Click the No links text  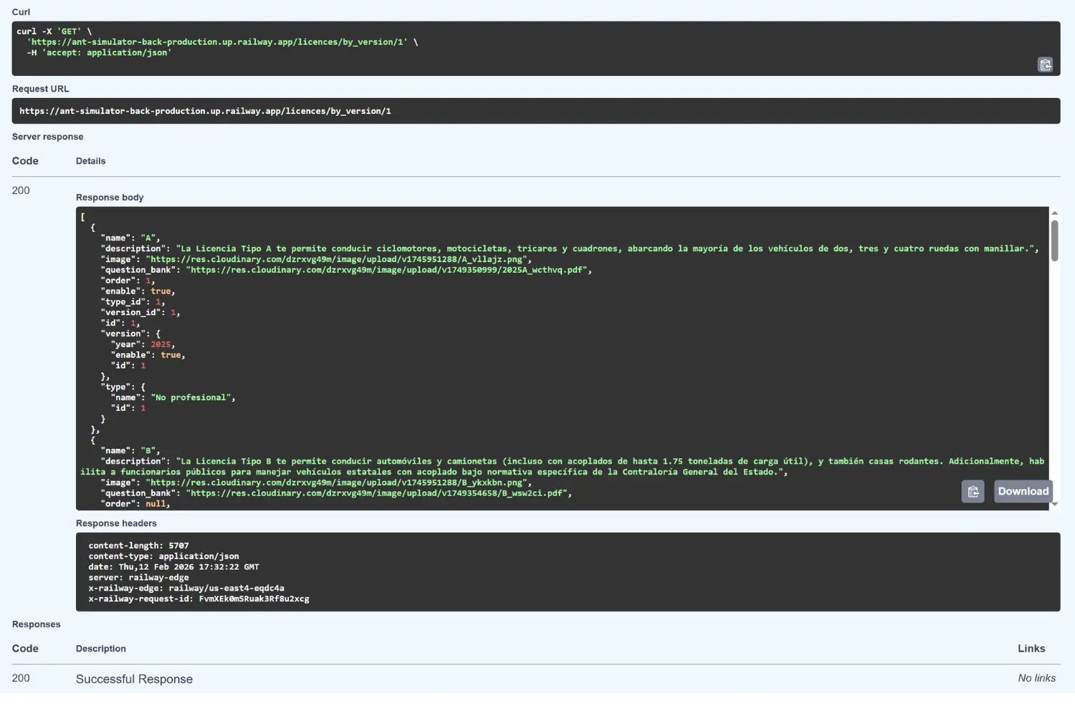coord(1036,677)
